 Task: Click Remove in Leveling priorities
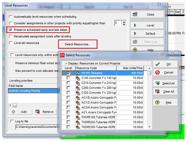pyautogui.click(x=45, y=112)
